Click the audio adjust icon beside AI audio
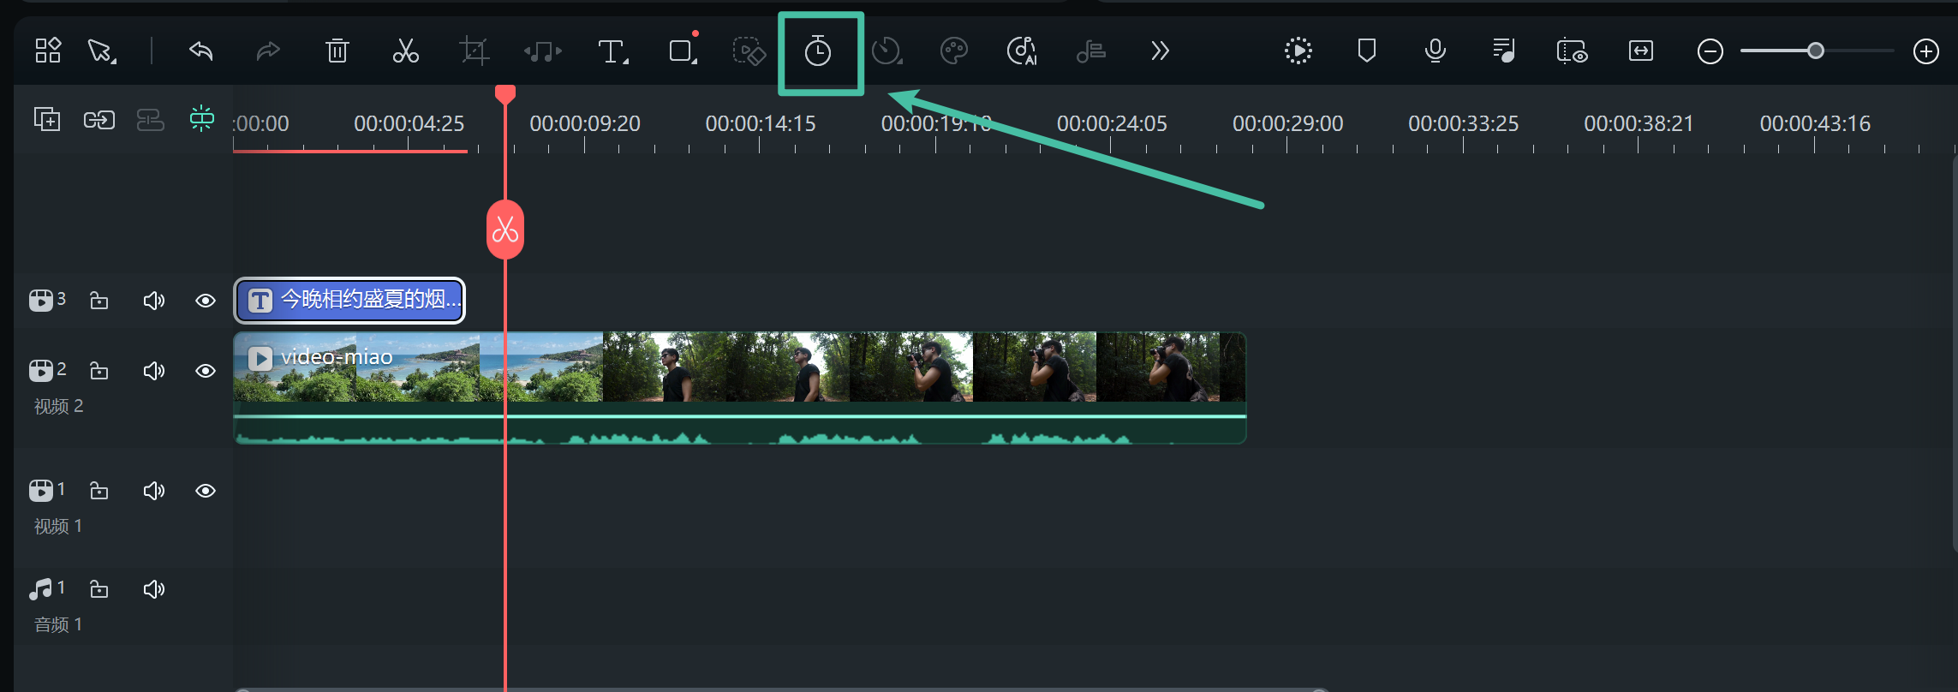The height and width of the screenshot is (692, 1958). pos(1091,52)
